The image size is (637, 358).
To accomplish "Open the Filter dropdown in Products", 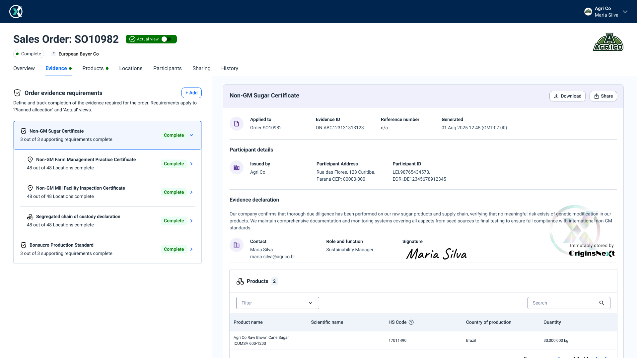I will pos(277,303).
